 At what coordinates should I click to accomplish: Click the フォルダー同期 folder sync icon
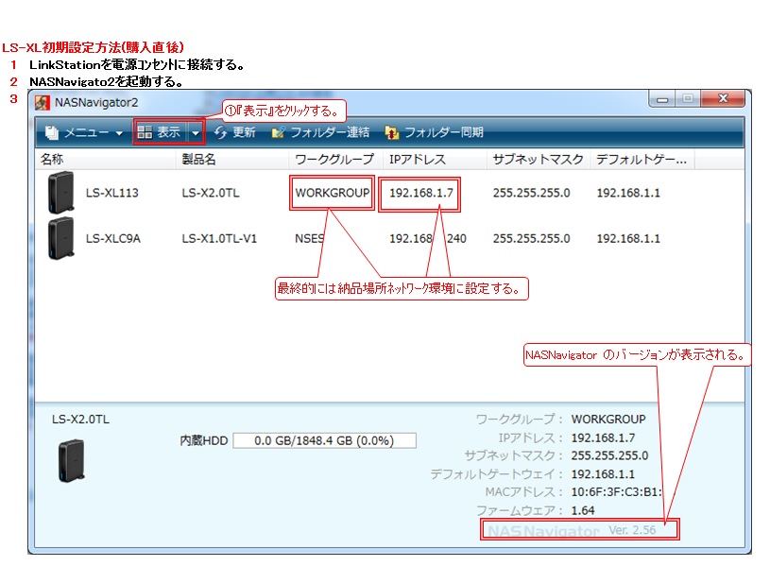(392, 132)
